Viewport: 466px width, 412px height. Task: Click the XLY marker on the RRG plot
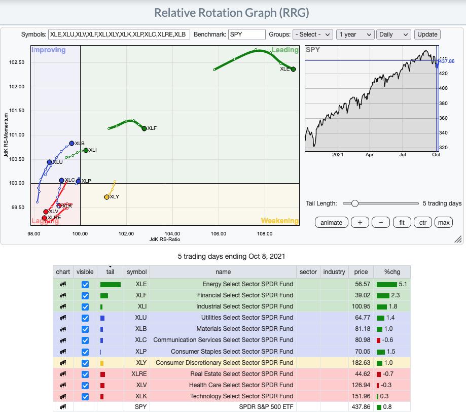pos(106,197)
